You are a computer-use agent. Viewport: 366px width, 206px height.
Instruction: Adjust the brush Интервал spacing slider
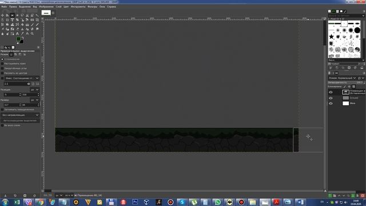click(346, 64)
